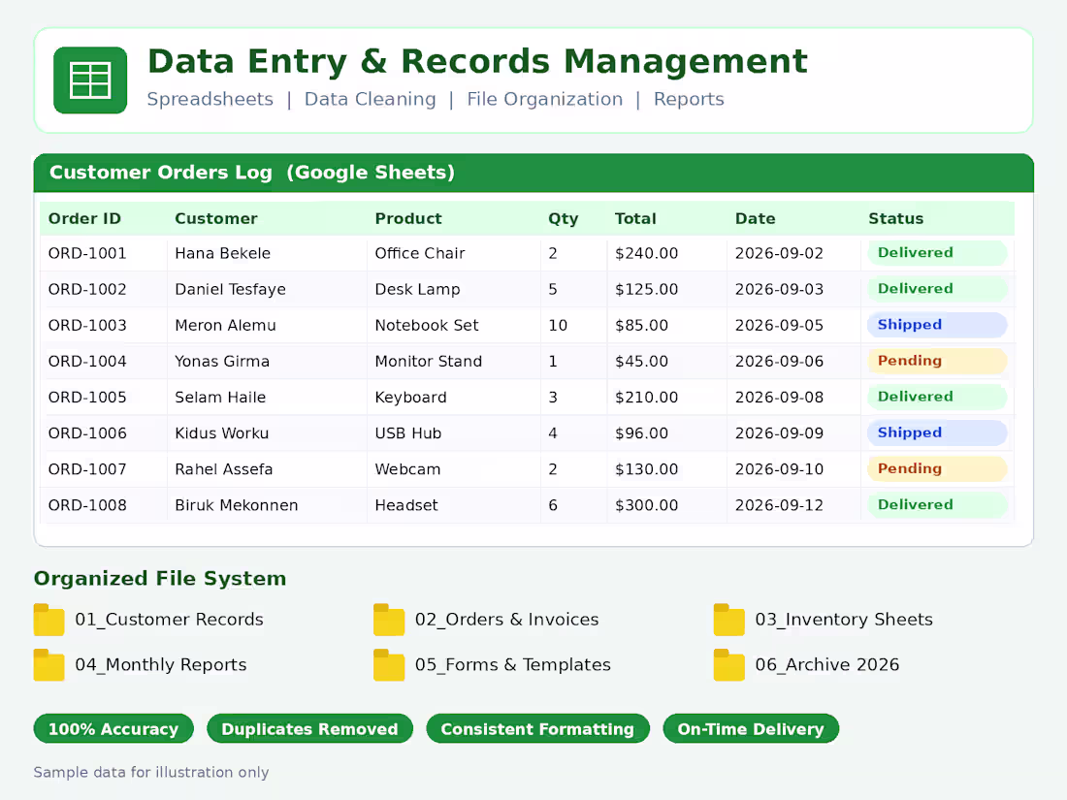Open the 02_Orders & Invoices folder icon
This screenshot has width=1067, height=800.
pyautogui.click(x=389, y=620)
